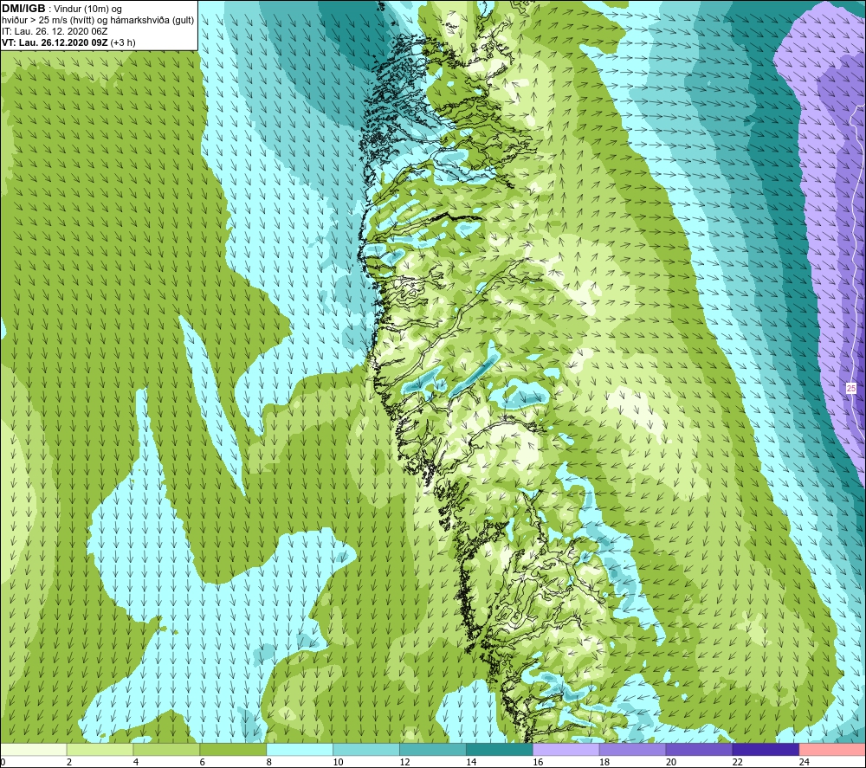Click the legend scale number "4"
The image size is (866, 768).
pos(135,762)
